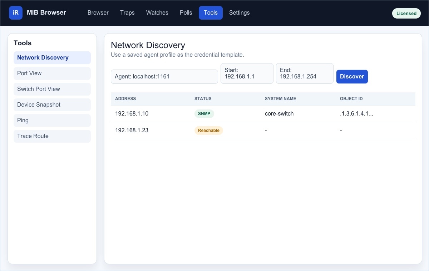Click the STATUS column header
This screenshot has width=429, height=271.
pos(203,99)
